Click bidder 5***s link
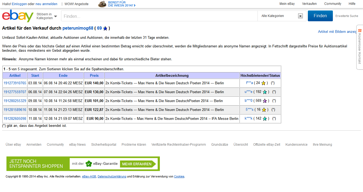Viewport: 363px width, 192px height. 249,110
